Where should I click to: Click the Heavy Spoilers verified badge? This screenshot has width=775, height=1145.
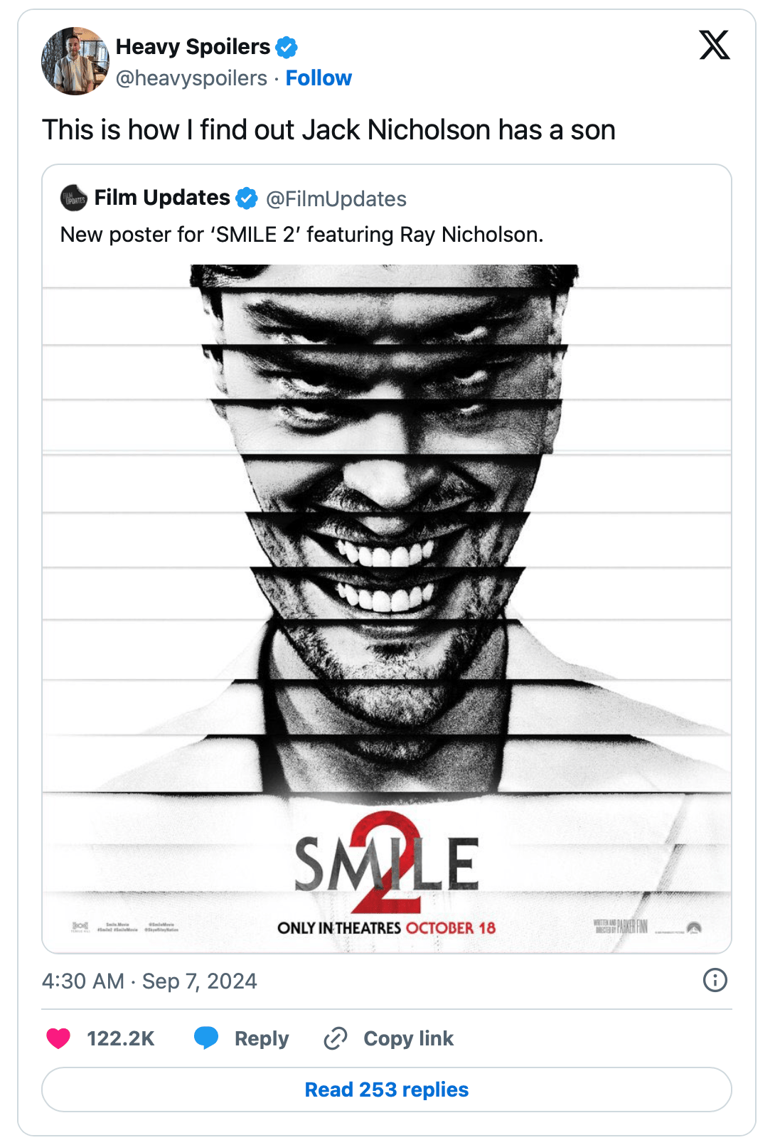tap(287, 48)
